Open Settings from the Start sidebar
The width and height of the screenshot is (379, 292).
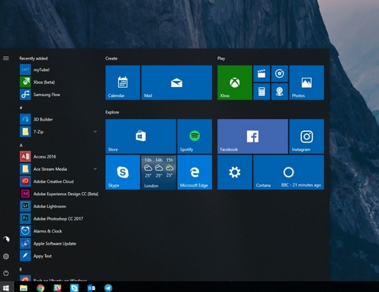(6, 256)
